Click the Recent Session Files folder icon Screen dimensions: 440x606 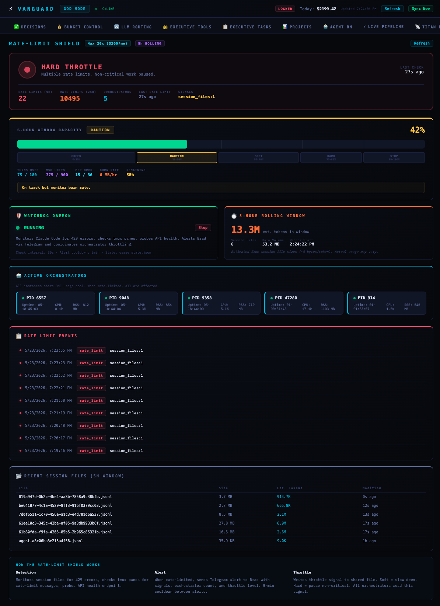19,476
